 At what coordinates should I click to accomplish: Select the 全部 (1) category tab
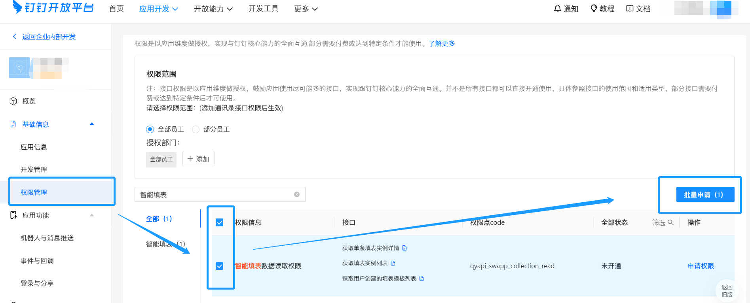(159, 218)
